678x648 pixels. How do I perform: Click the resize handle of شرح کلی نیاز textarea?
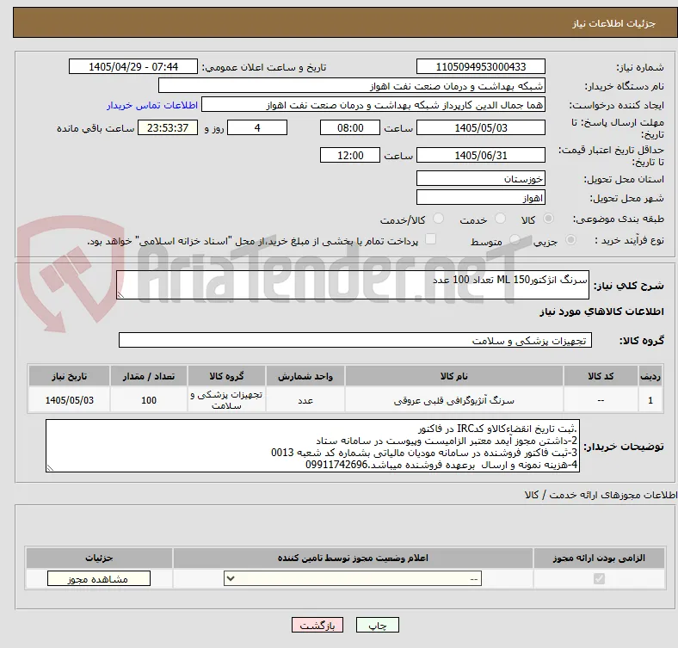pos(120,295)
